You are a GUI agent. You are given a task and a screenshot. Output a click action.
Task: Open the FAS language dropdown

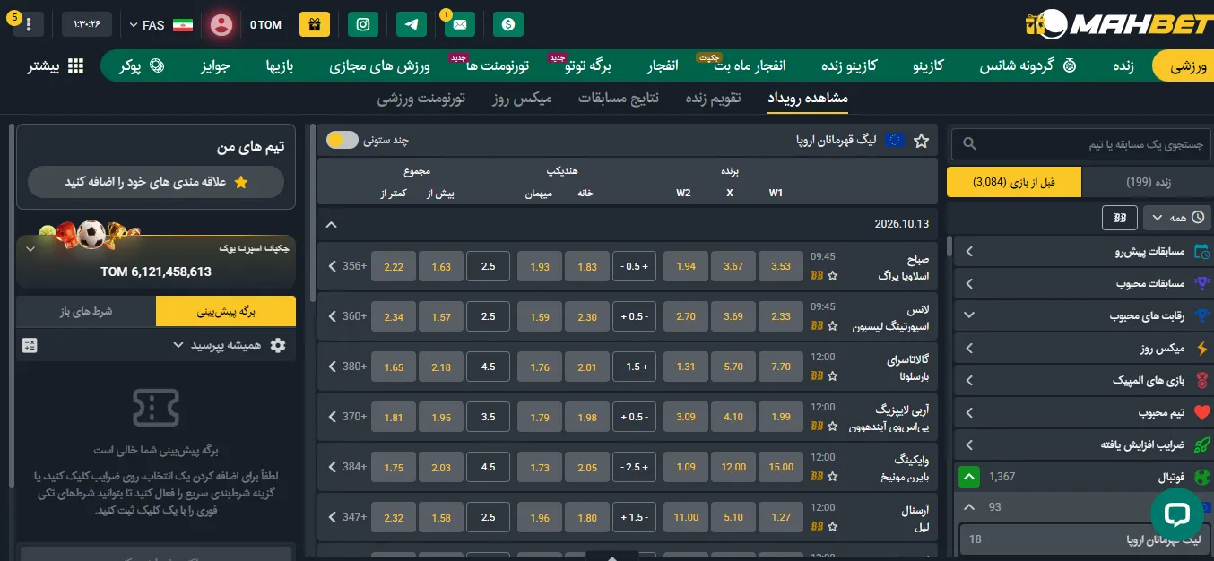(x=160, y=25)
